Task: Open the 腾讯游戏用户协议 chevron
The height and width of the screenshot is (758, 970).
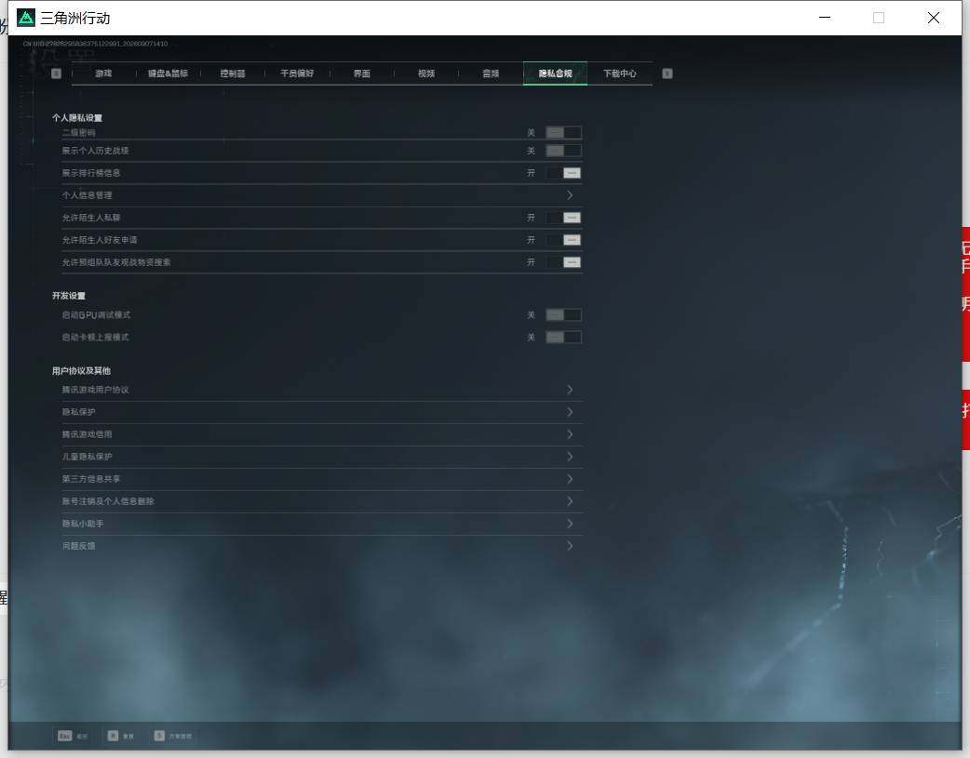Action: tap(570, 390)
